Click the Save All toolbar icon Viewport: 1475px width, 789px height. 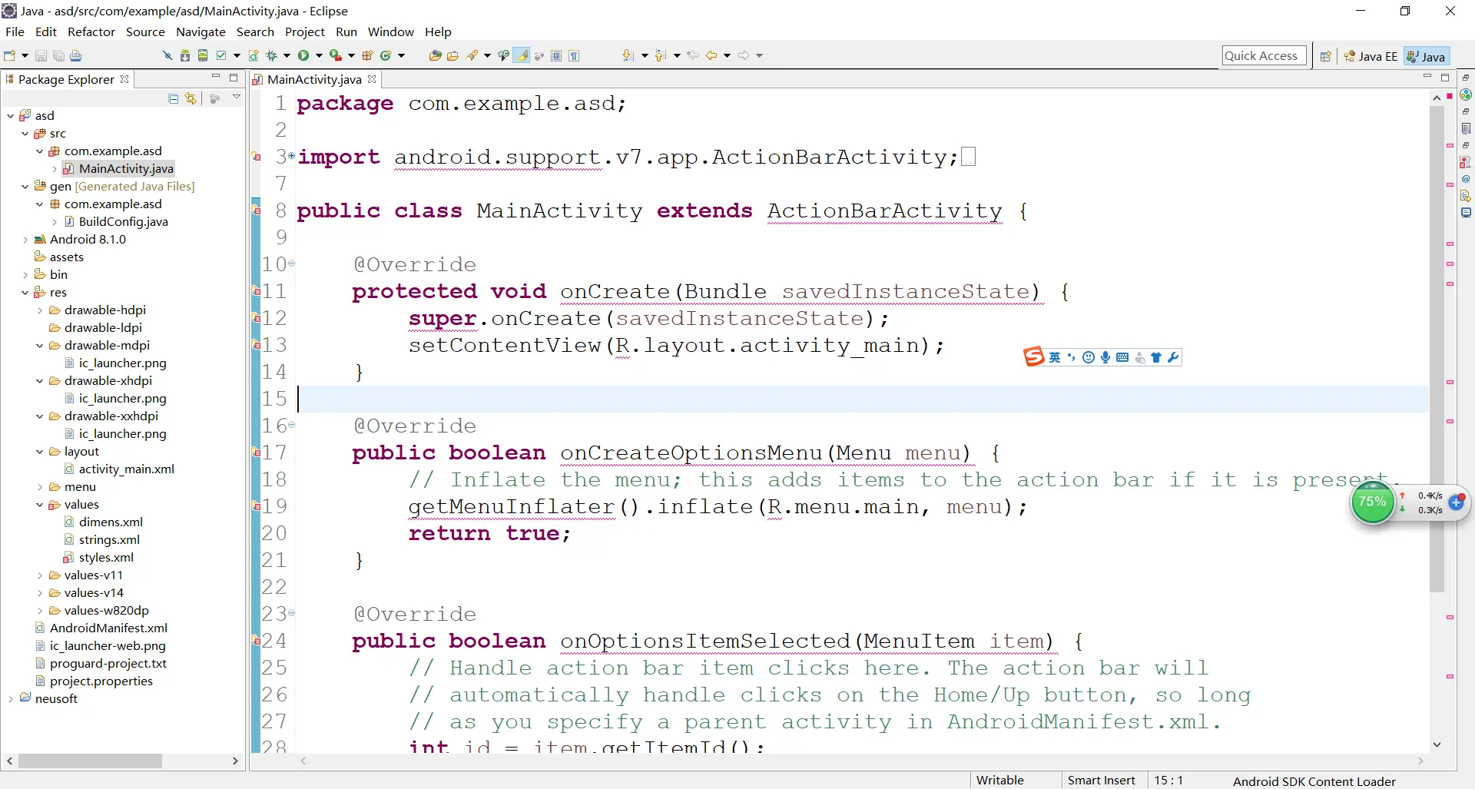click(x=58, y=55)
